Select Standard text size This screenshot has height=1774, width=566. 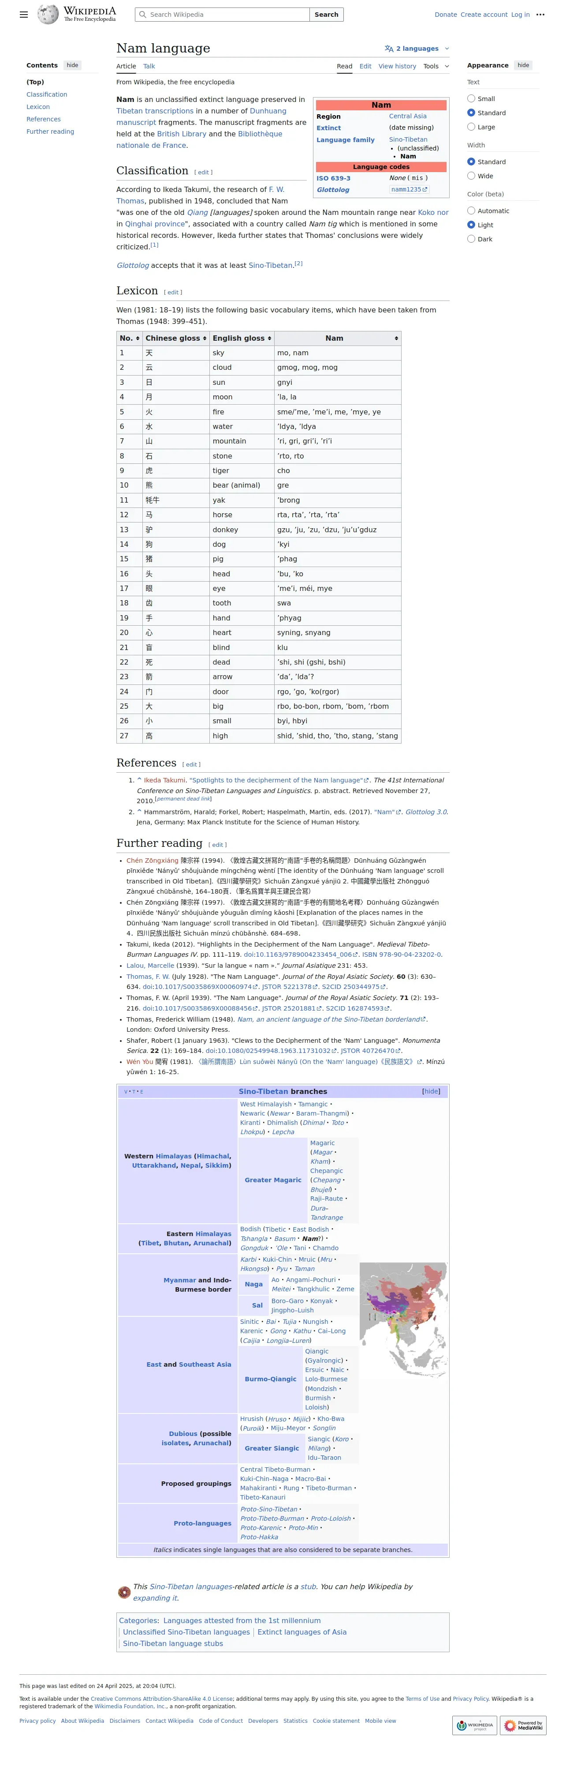[x=471, y=113]
